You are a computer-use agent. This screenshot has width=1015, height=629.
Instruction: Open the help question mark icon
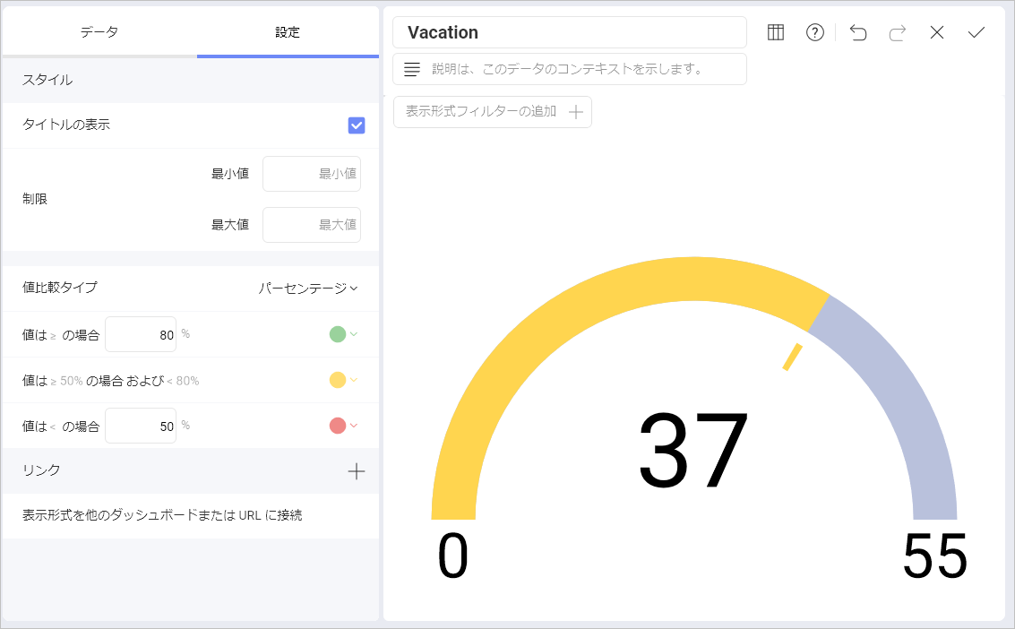tap(815, 32)
